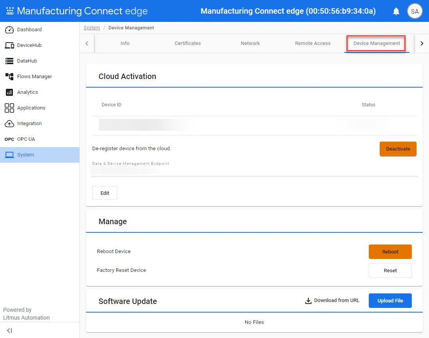
Task: Select System in the sidebar
Action: pyautogui.click(x=39, y=155)
